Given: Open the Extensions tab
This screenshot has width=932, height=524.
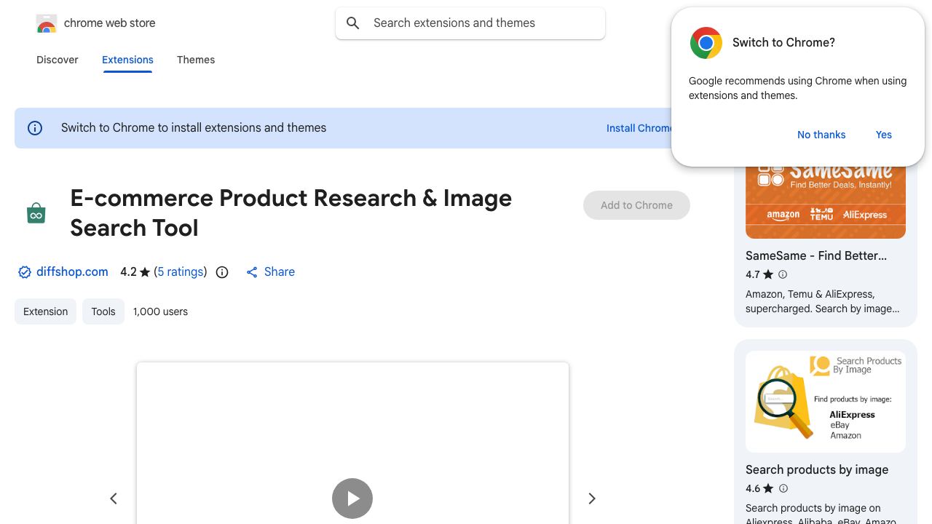Looking at the screenshot, I should click(x=127, y=60).
